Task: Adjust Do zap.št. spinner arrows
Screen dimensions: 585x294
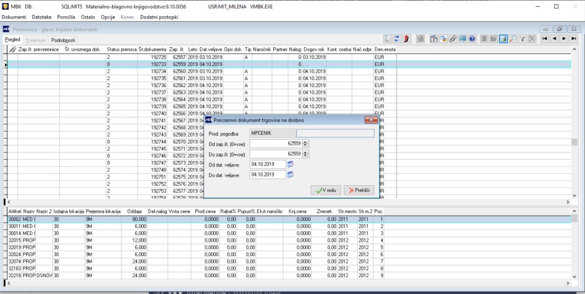Action: point(305,154)
